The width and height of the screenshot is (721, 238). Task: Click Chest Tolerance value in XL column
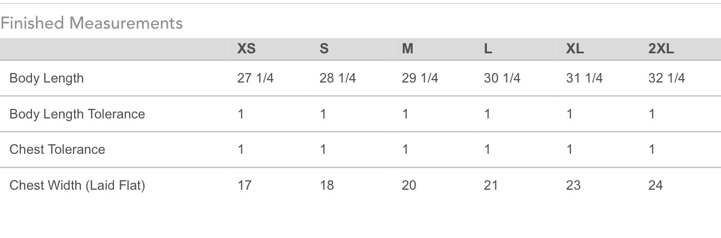(569, 149)
